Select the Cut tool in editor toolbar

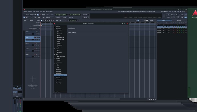point(46,20)
